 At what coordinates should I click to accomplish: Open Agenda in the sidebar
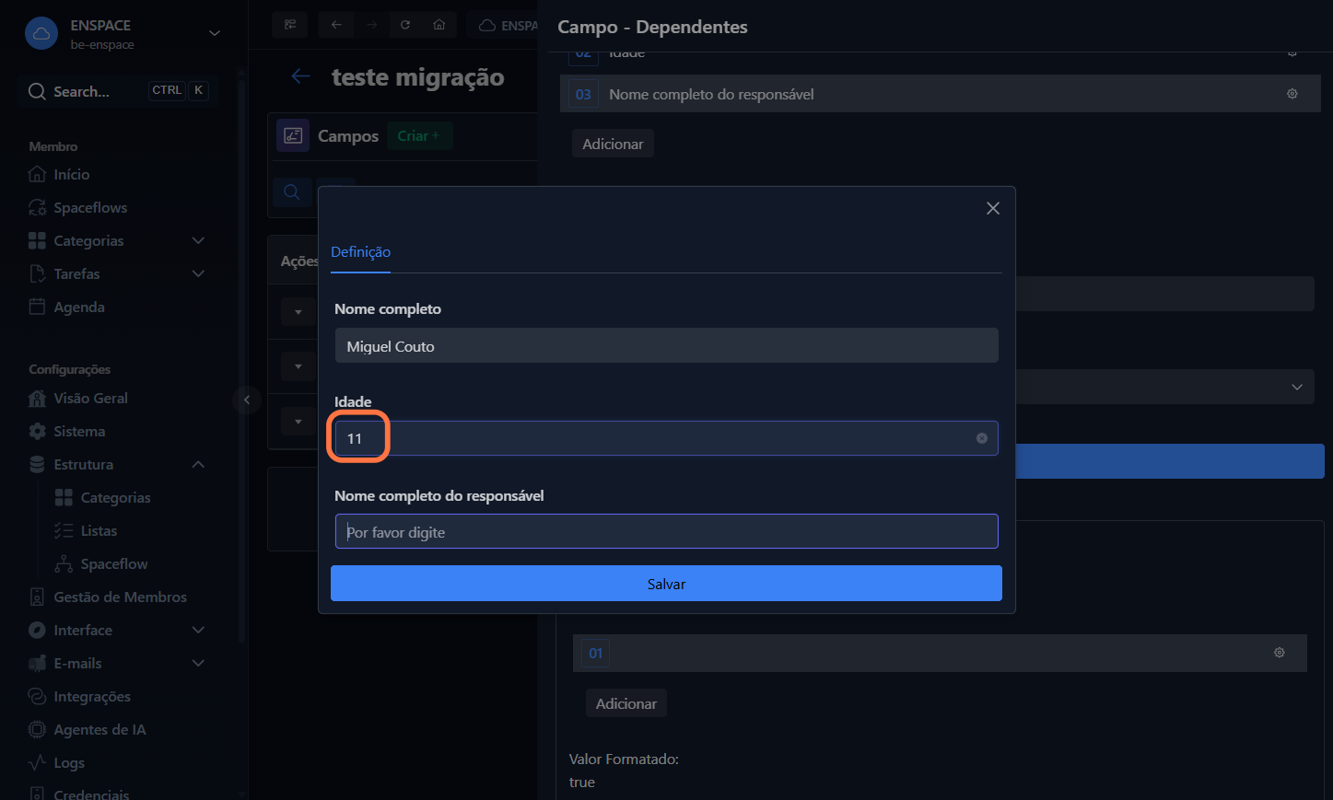(x=79, y=307)
